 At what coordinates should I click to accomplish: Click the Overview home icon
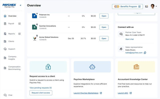coord(5,16)
